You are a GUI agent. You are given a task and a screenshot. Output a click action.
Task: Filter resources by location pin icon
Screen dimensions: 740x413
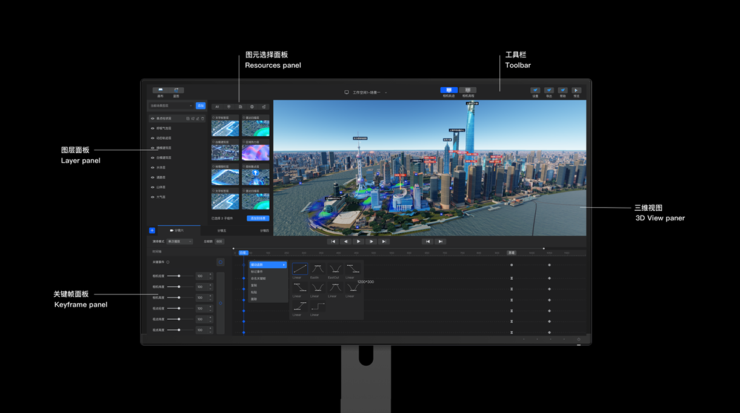[228, 107]
